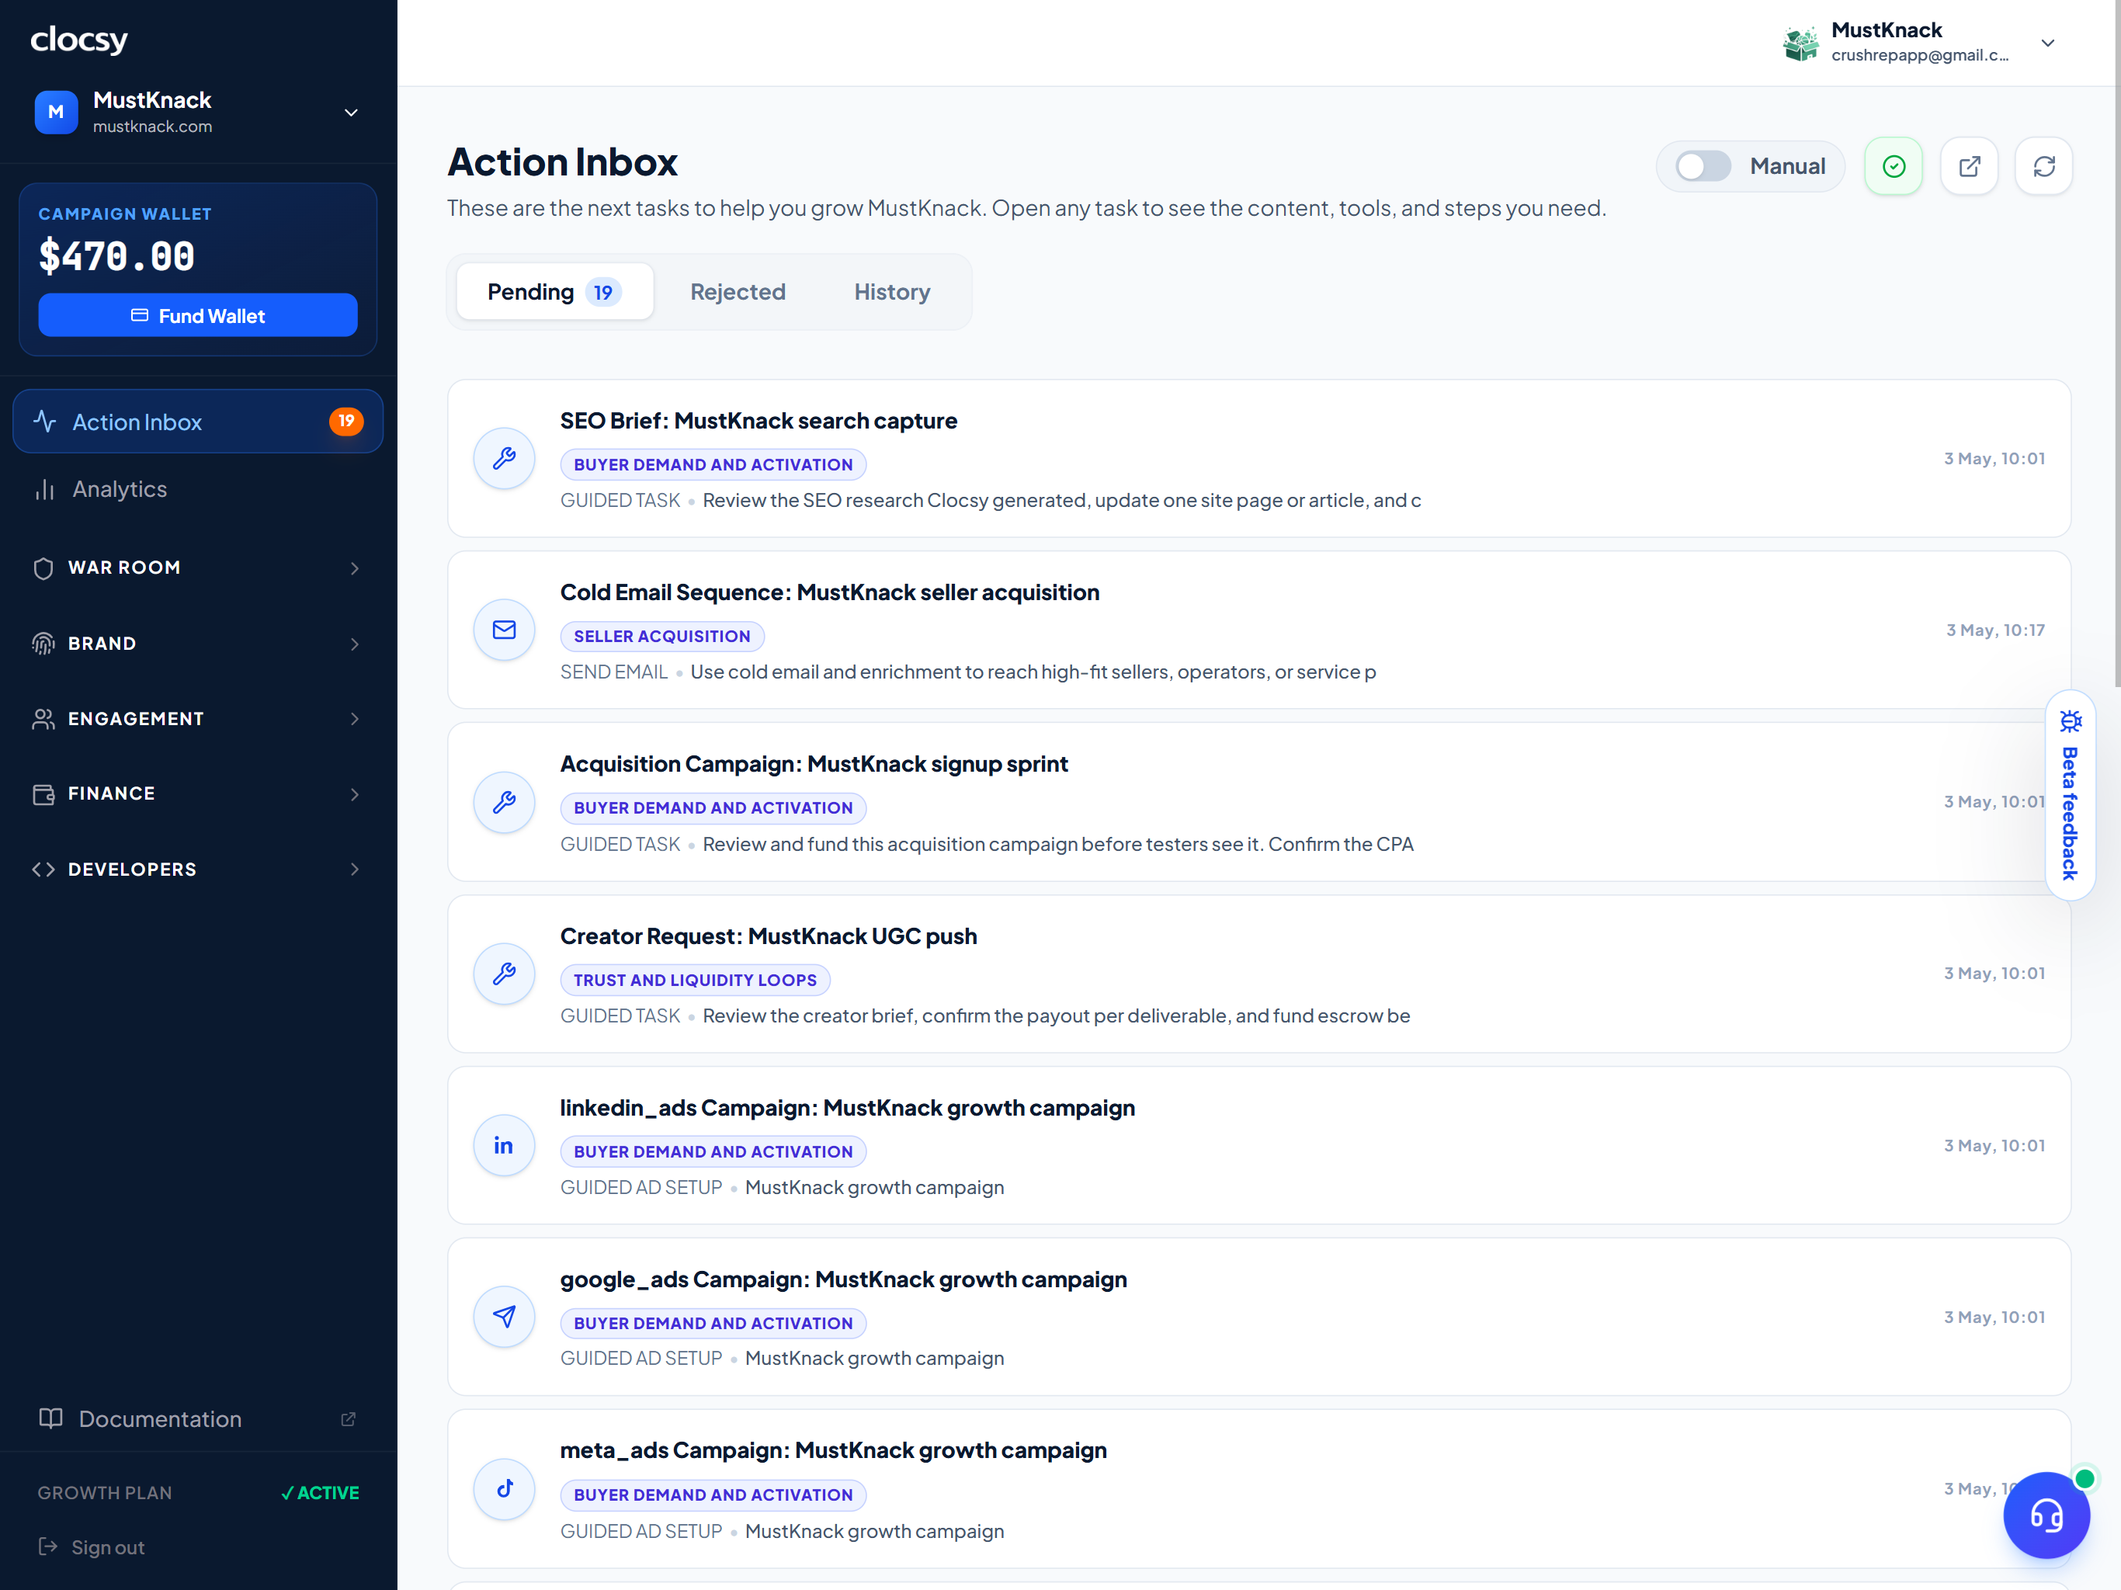Open meta_ads Campaign: MustKnack growth campaign

(1259, 1488)
